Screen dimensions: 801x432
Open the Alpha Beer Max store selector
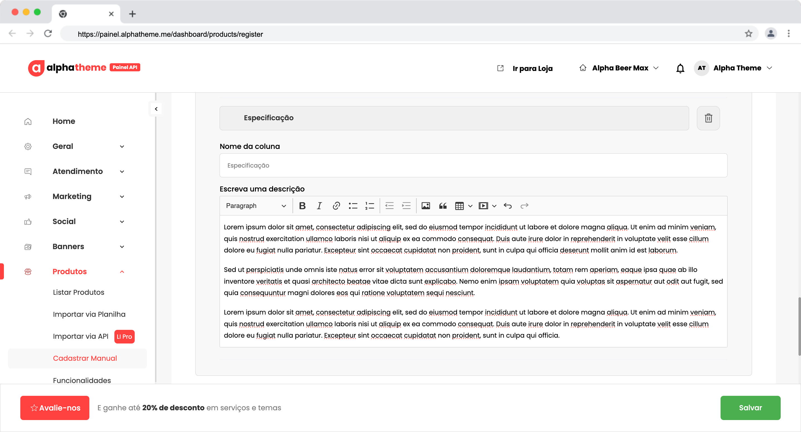click(620, 68)
